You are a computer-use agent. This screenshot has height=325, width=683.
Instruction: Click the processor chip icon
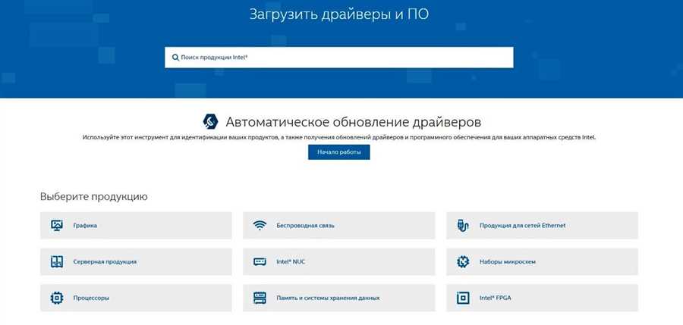[56, 298]
